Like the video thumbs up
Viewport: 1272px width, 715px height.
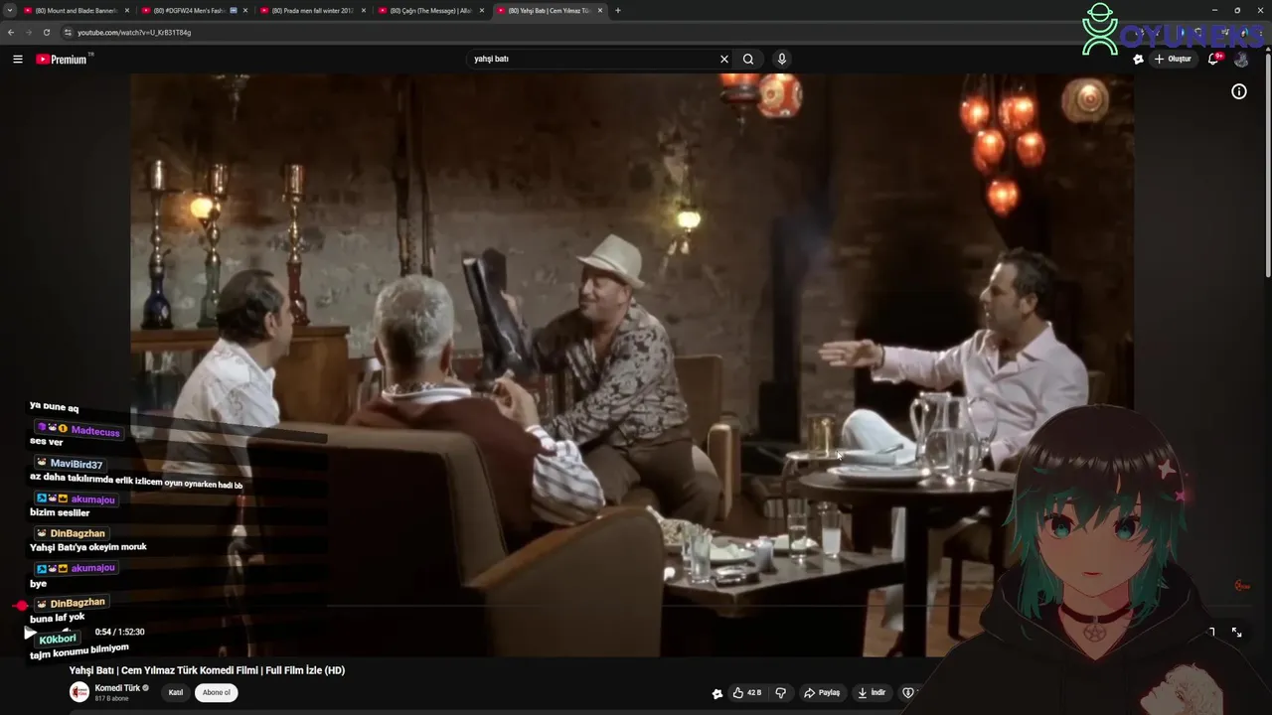tap(746, 692)
